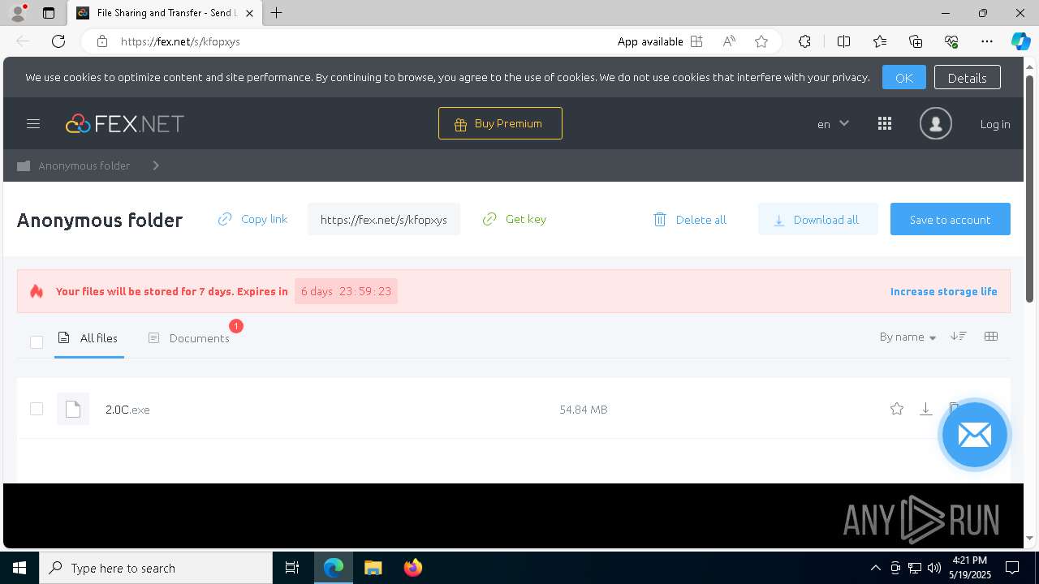The image size is (1039, 584).
Task: Switch to the All files tab
Action: [x=89, y=338]
